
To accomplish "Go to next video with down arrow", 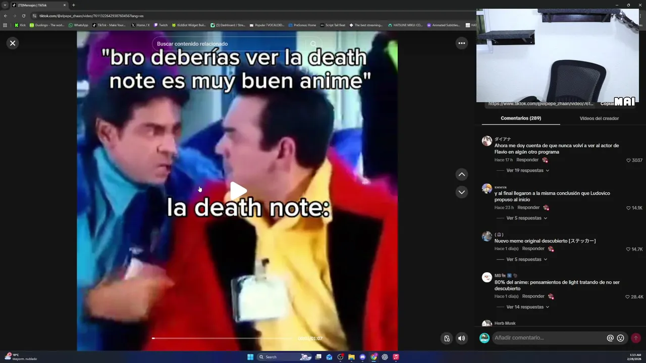I will [x=461, y=192].
